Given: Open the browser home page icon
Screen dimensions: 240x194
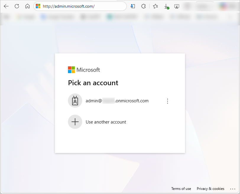Looking at the screenshot, I should (x=27, y=6).
